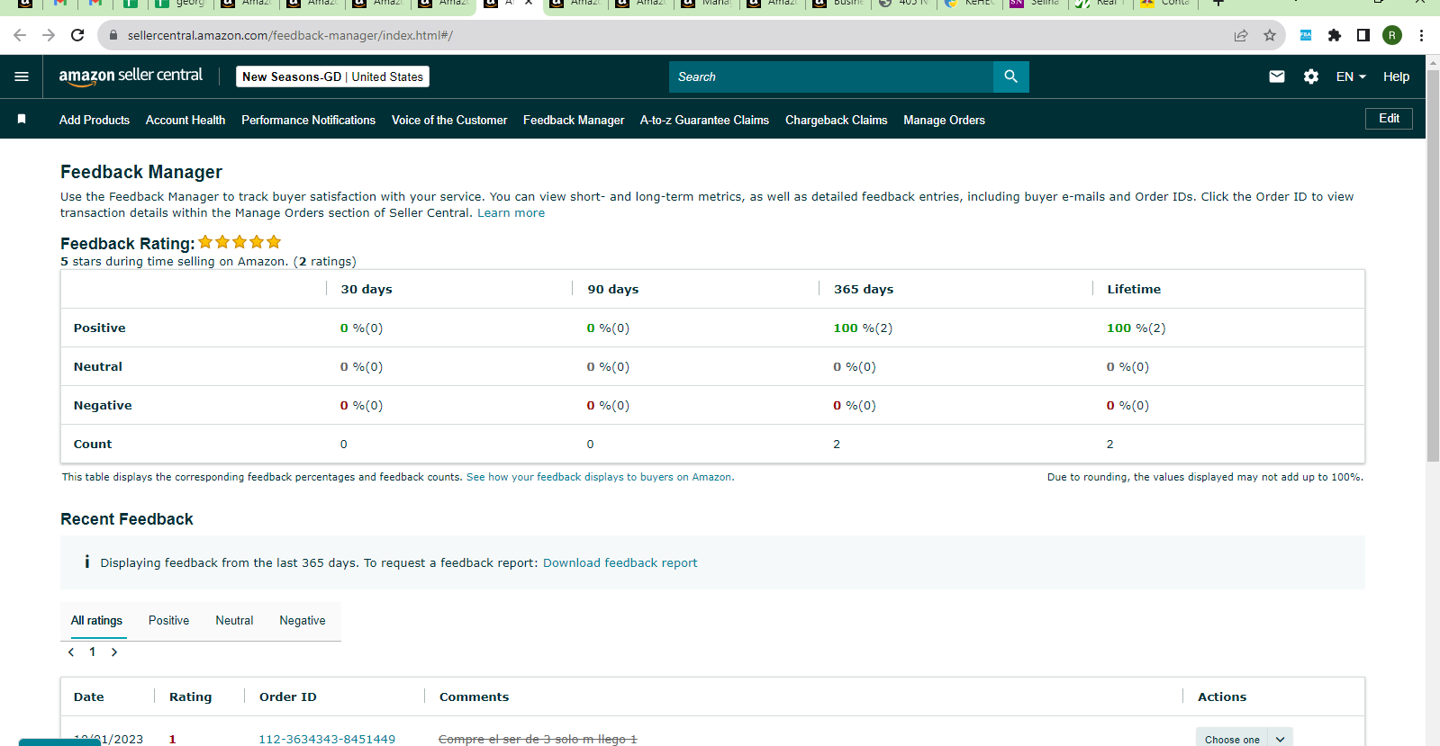Screen dimensions: 1440x746
Task: Click the magnifier search button
Action: click(1010, 76)
